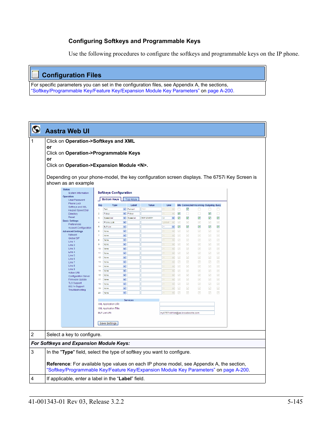Image resolution: width=333 pixels, height=432 pixels.
Task: Switch to the Top Keys tab
Action: [131, 199]
